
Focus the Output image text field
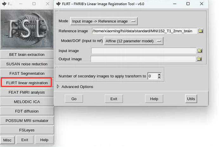click(x=143, y=59)
